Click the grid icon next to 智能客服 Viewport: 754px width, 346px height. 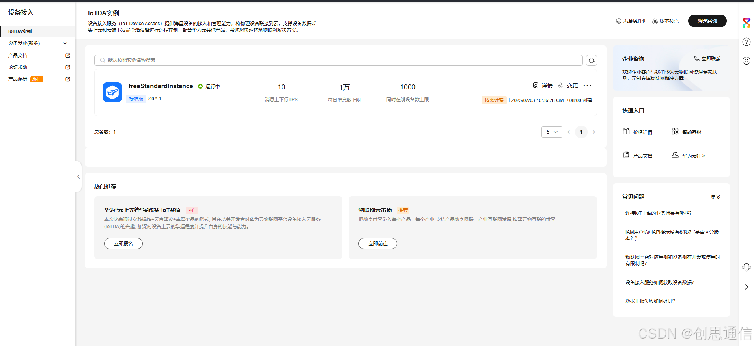[675, 131]
